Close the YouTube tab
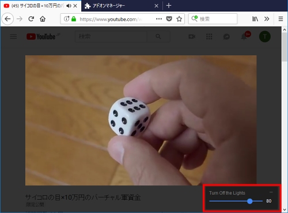The height and width of the screenshot is (213, 288). tap(75, 6)
